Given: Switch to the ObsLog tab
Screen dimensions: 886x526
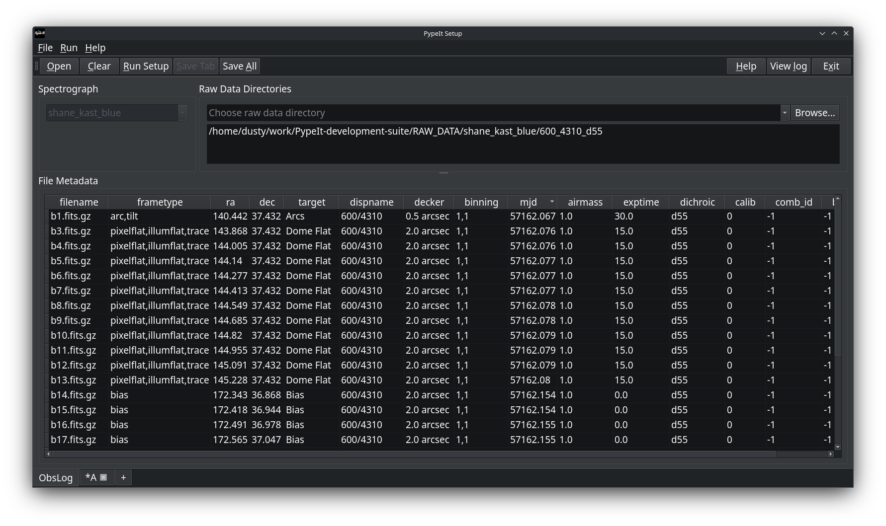Looking at the screenshot, I should click(x=56, y=477).
